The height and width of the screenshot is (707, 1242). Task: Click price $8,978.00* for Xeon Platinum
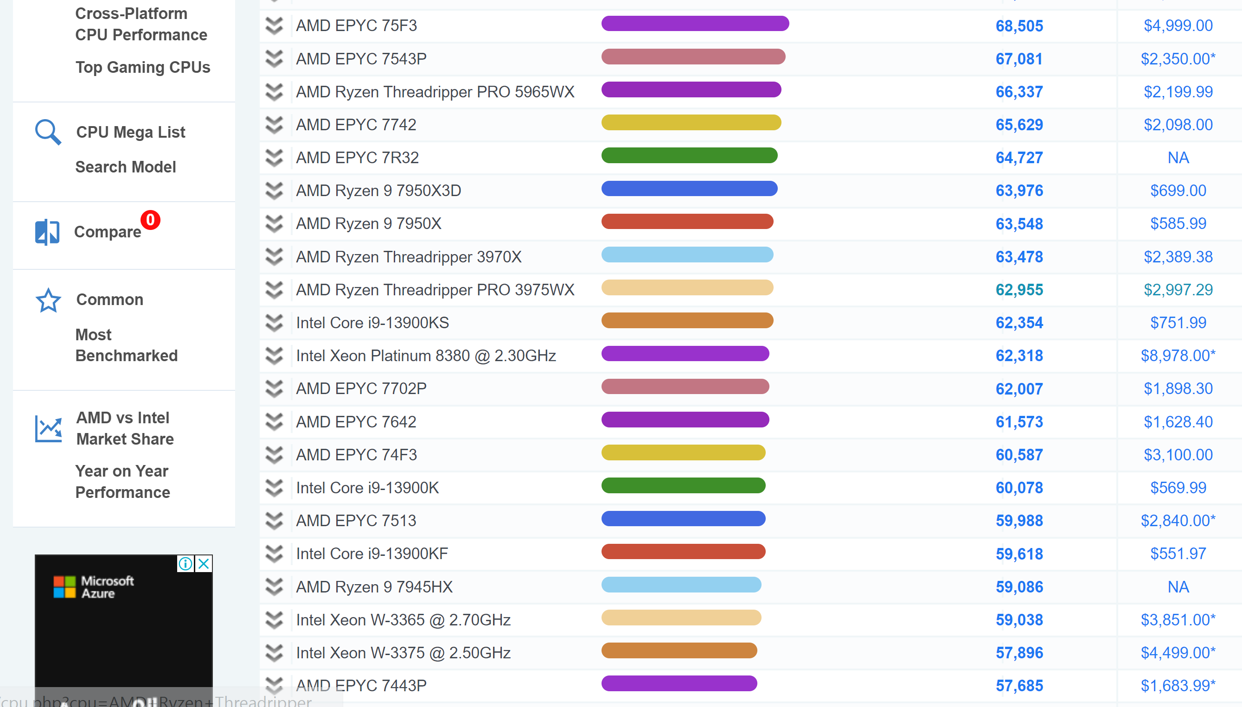coord(1178,356)
